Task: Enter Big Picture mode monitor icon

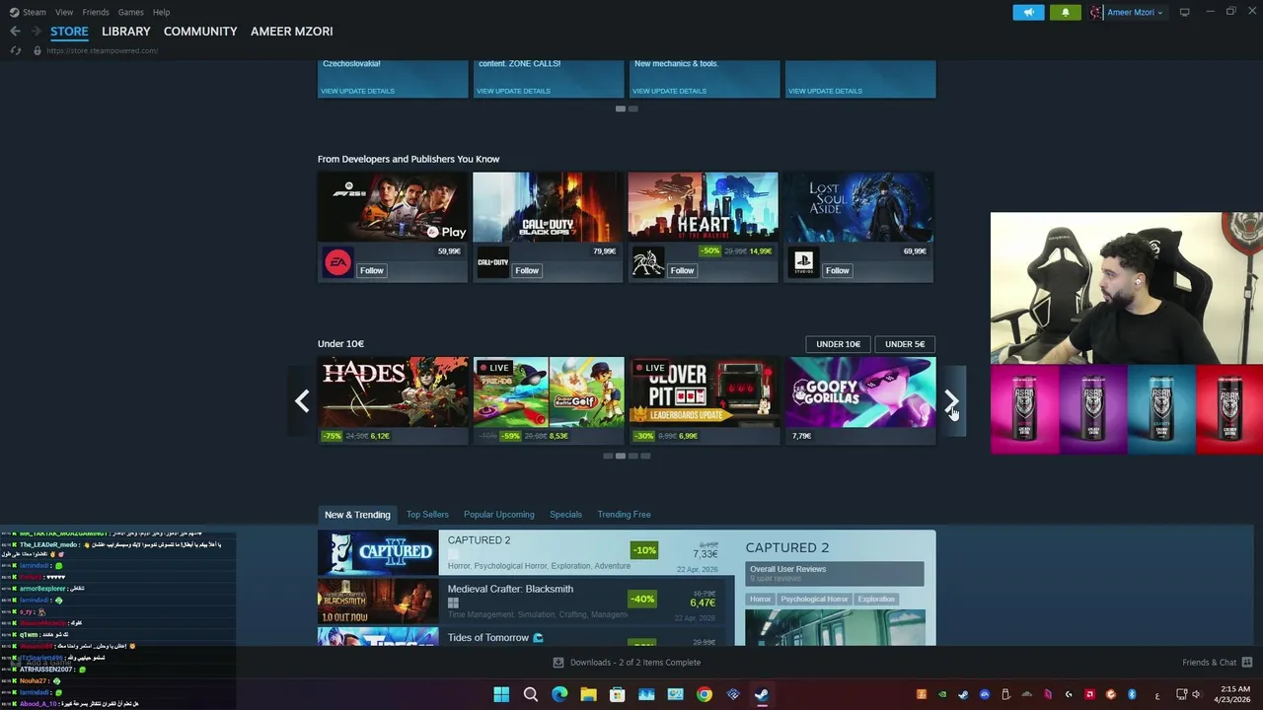Action: tap(1185, 13)
